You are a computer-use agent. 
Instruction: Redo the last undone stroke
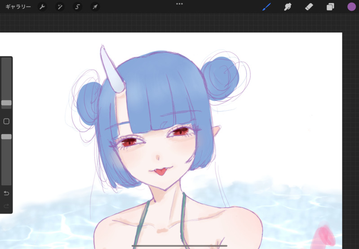click(x=6, y=206)
